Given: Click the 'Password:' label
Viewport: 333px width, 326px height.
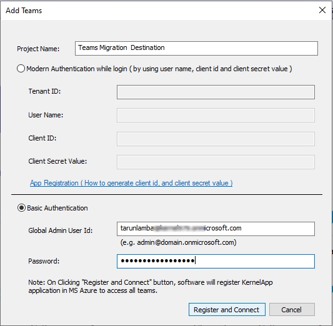Looking at the screenshot, I should point(44,261).
